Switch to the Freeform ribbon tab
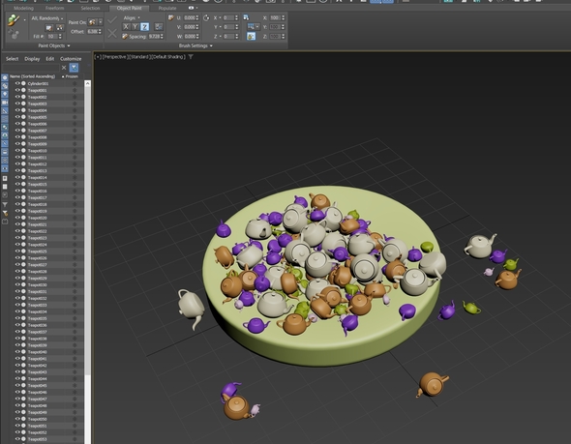This screenshot has height=444, width=571. (54, 8)
